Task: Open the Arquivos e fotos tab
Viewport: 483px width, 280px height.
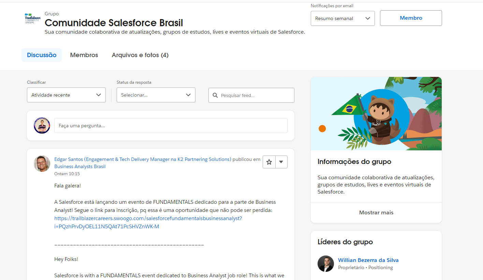Action: point(140,55)
